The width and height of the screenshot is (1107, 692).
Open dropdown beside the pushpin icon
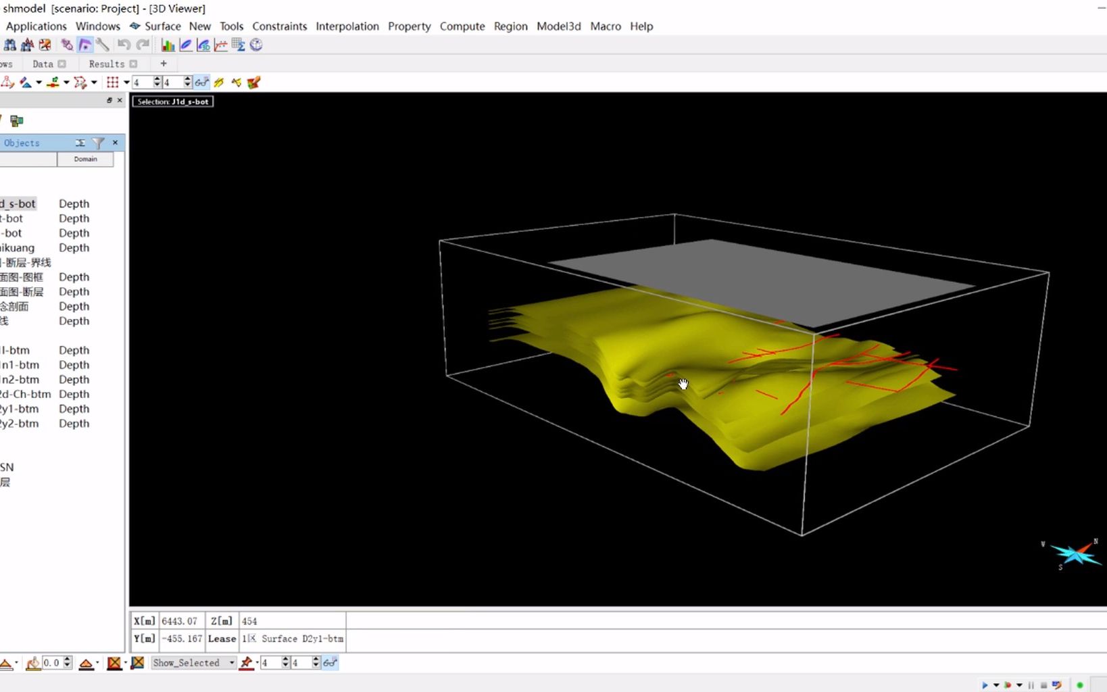[257, 663]
